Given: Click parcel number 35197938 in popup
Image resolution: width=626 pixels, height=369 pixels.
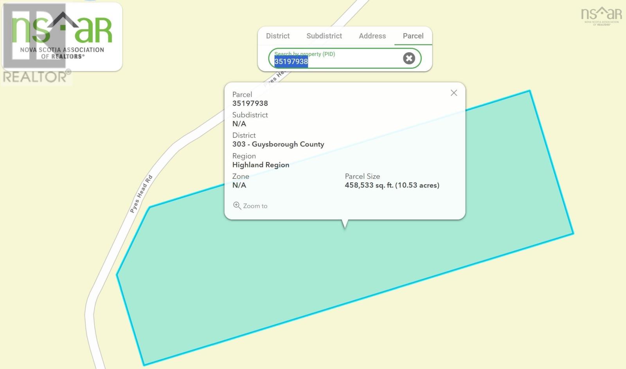Looking at the screenshot, I should pos(250,103).
